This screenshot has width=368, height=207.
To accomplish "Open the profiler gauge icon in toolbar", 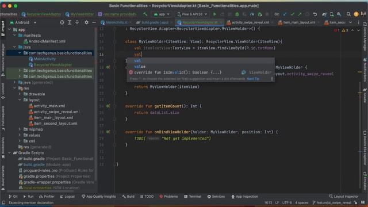I will (x=252, y=14).
